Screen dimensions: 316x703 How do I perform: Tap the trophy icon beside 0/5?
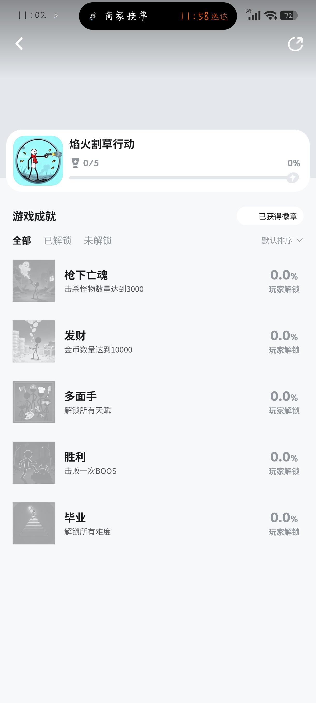(x=75, y=163)
